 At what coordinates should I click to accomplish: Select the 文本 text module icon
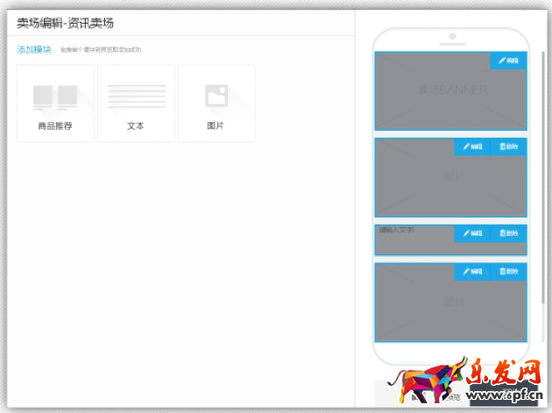point(136,96)
